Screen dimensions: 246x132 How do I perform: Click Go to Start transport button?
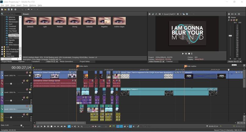[55, 126]
